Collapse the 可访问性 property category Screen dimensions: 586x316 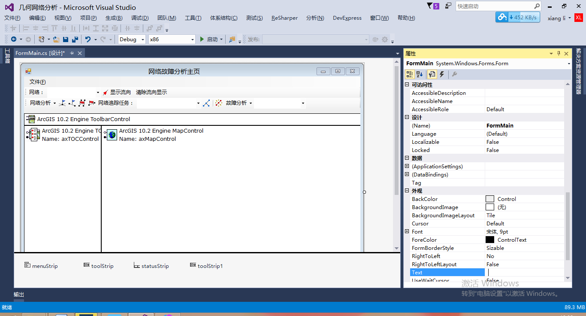pos(407,85)
